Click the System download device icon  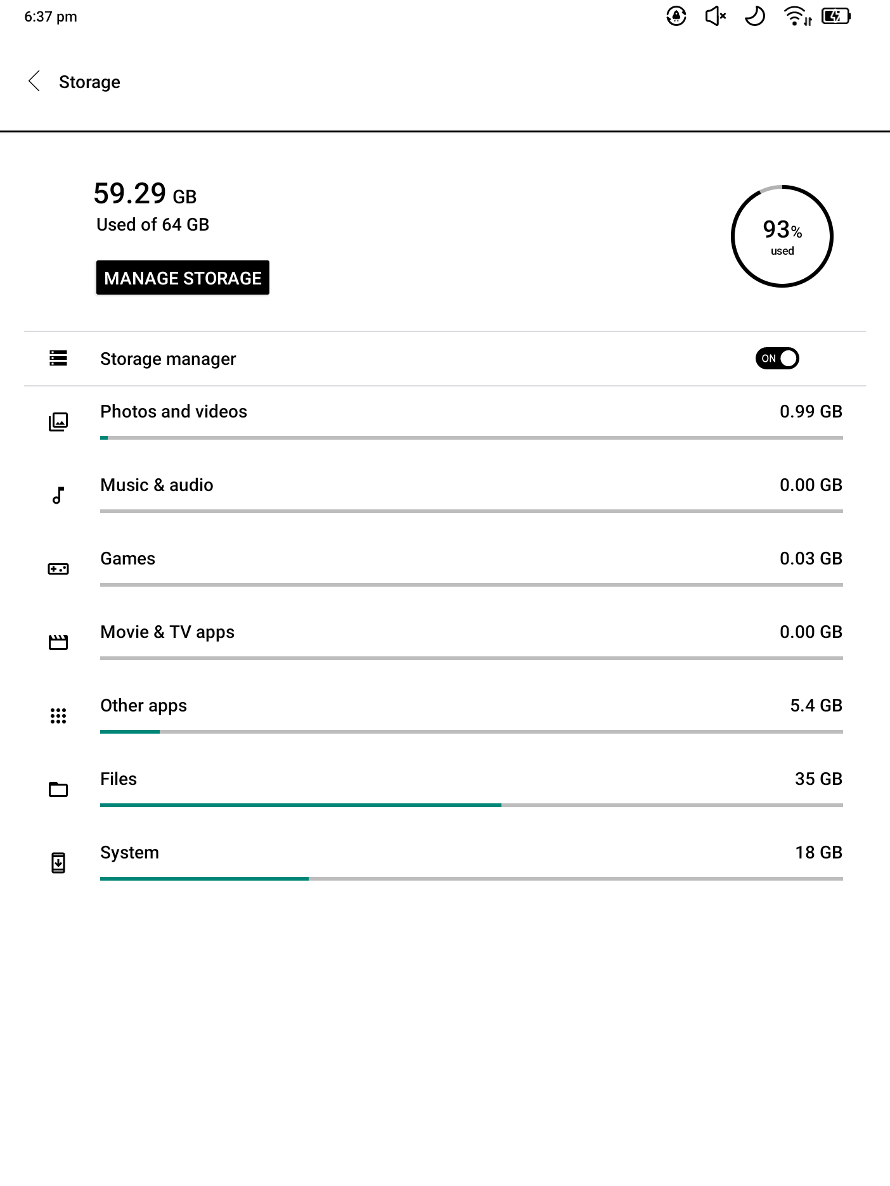[x=58, y=863]
